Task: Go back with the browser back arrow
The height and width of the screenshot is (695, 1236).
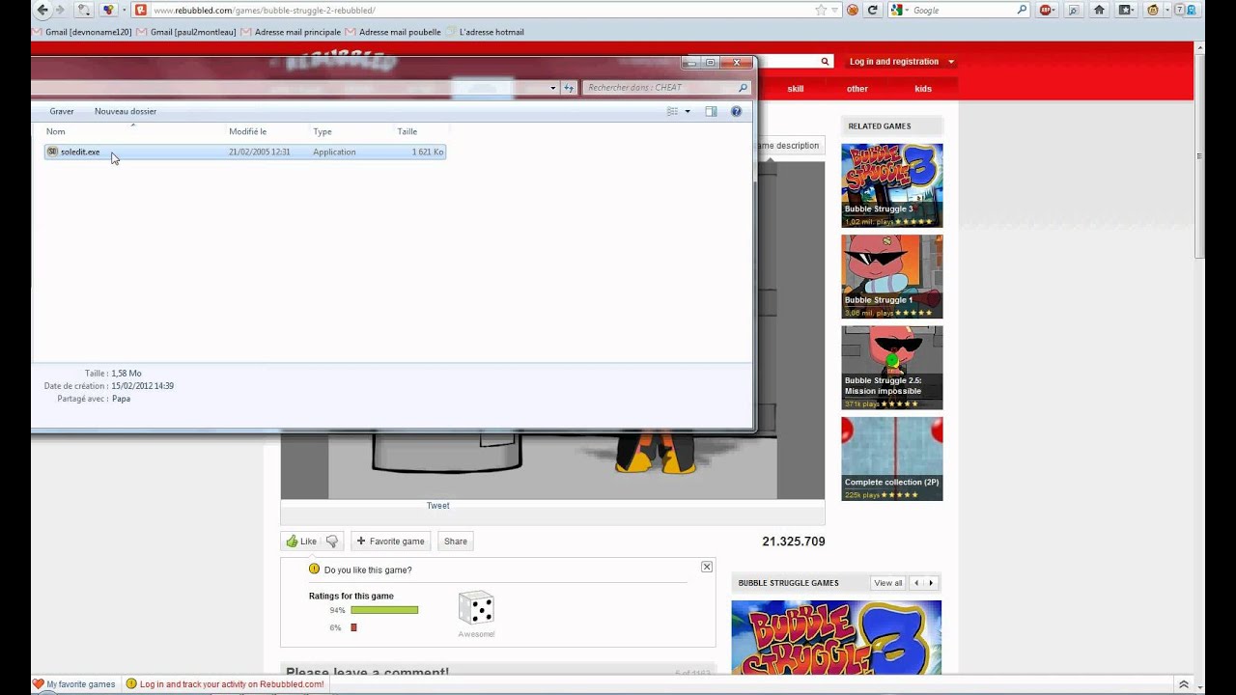Action: [x=42, y=10]
